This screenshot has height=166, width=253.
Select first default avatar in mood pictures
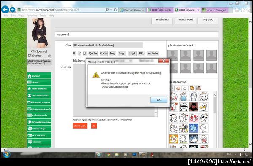[172, 55]
